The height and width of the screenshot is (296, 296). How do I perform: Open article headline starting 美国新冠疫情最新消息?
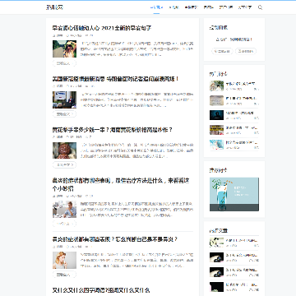pos(115,79)
